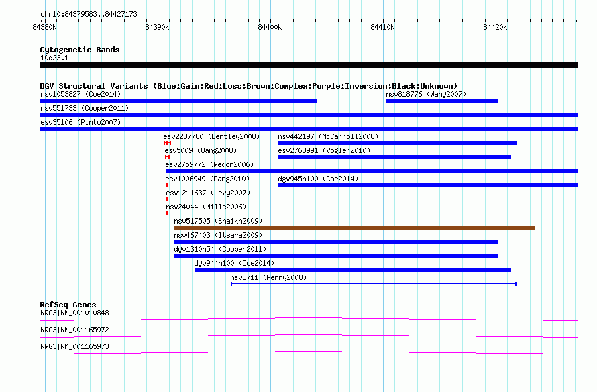Click the esv1211637 (Levy2007) label
The height and width of the screenshot is (392, 597).
click(x=208, y=193)
